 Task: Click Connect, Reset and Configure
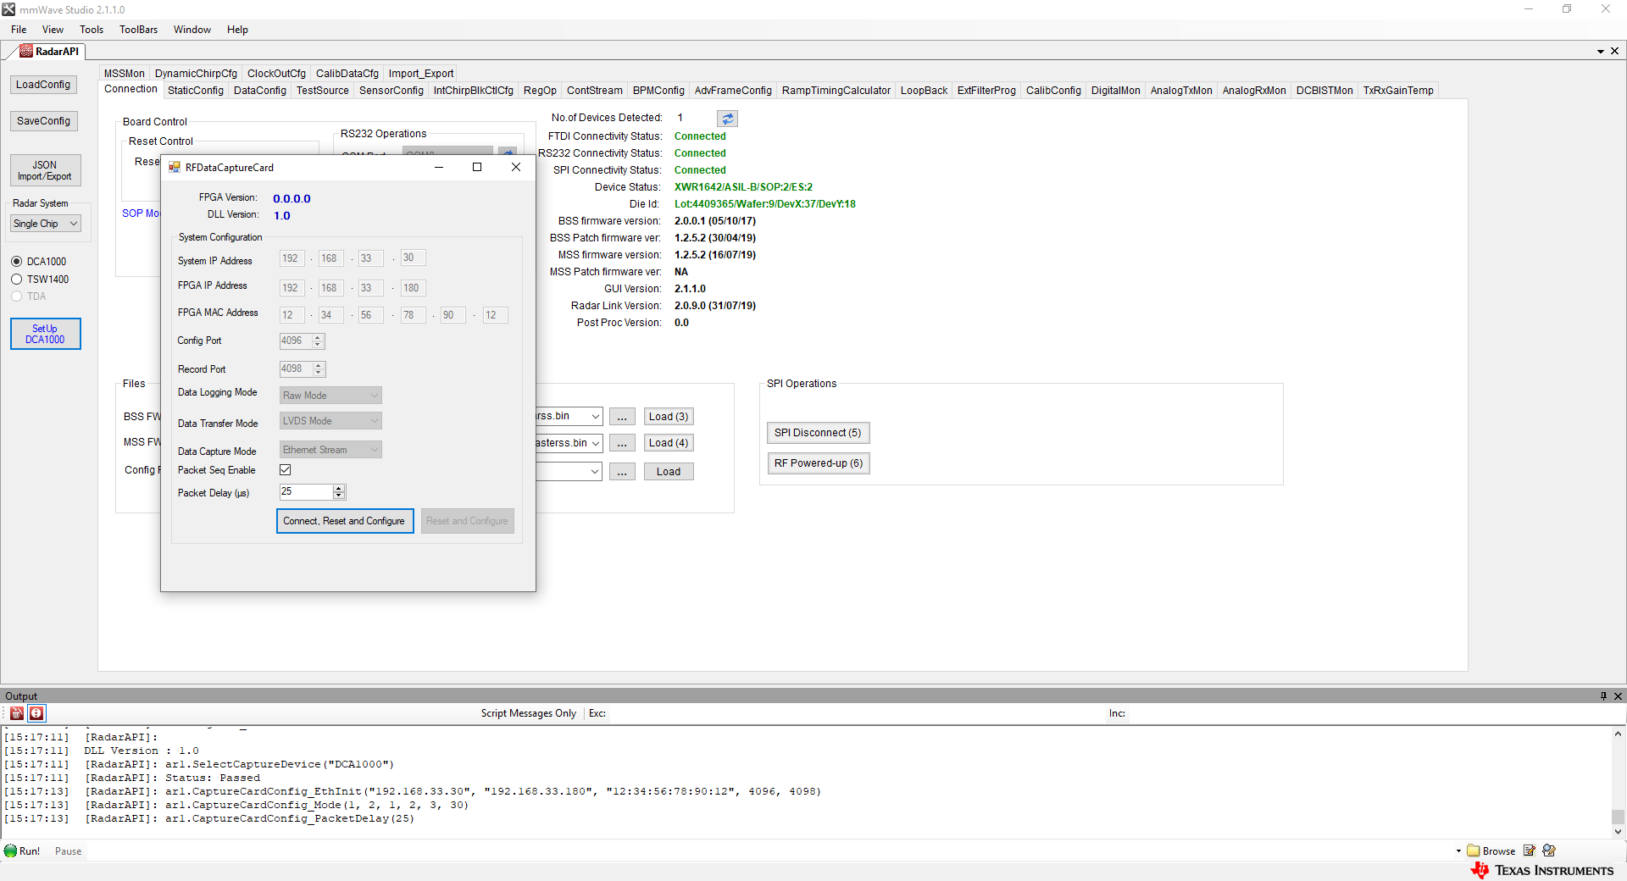click(x=344, y=521)
